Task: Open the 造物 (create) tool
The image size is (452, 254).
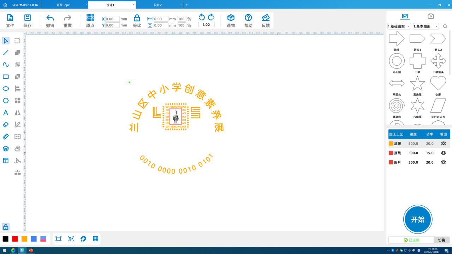Action: click(x=231, y=20)
